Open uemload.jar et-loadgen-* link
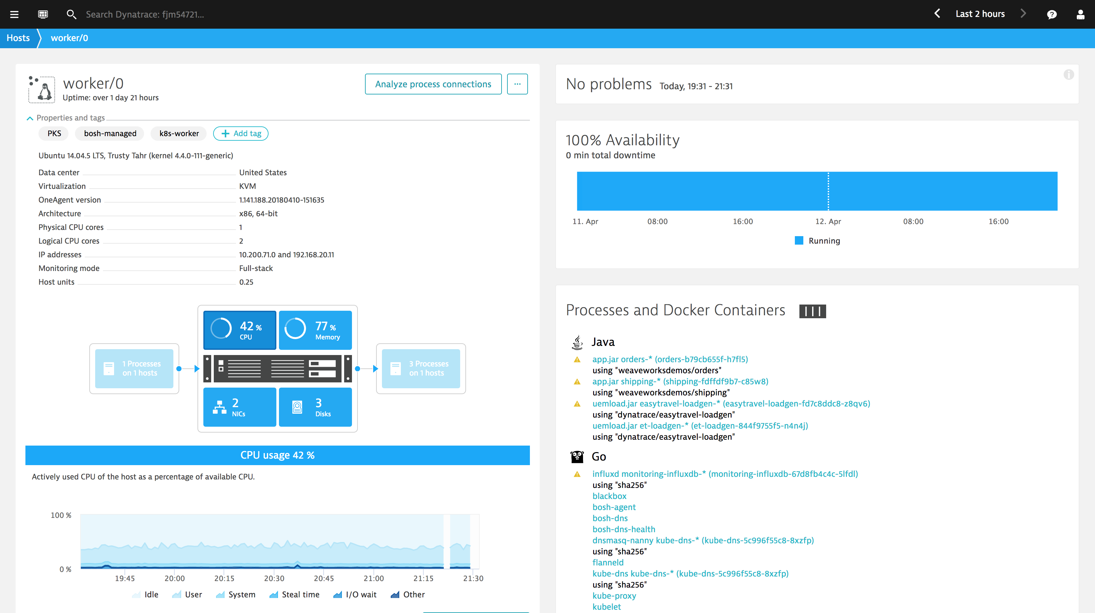 (x=700, y=425)
